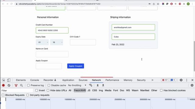Close the DevTools panel

point(192,80)
